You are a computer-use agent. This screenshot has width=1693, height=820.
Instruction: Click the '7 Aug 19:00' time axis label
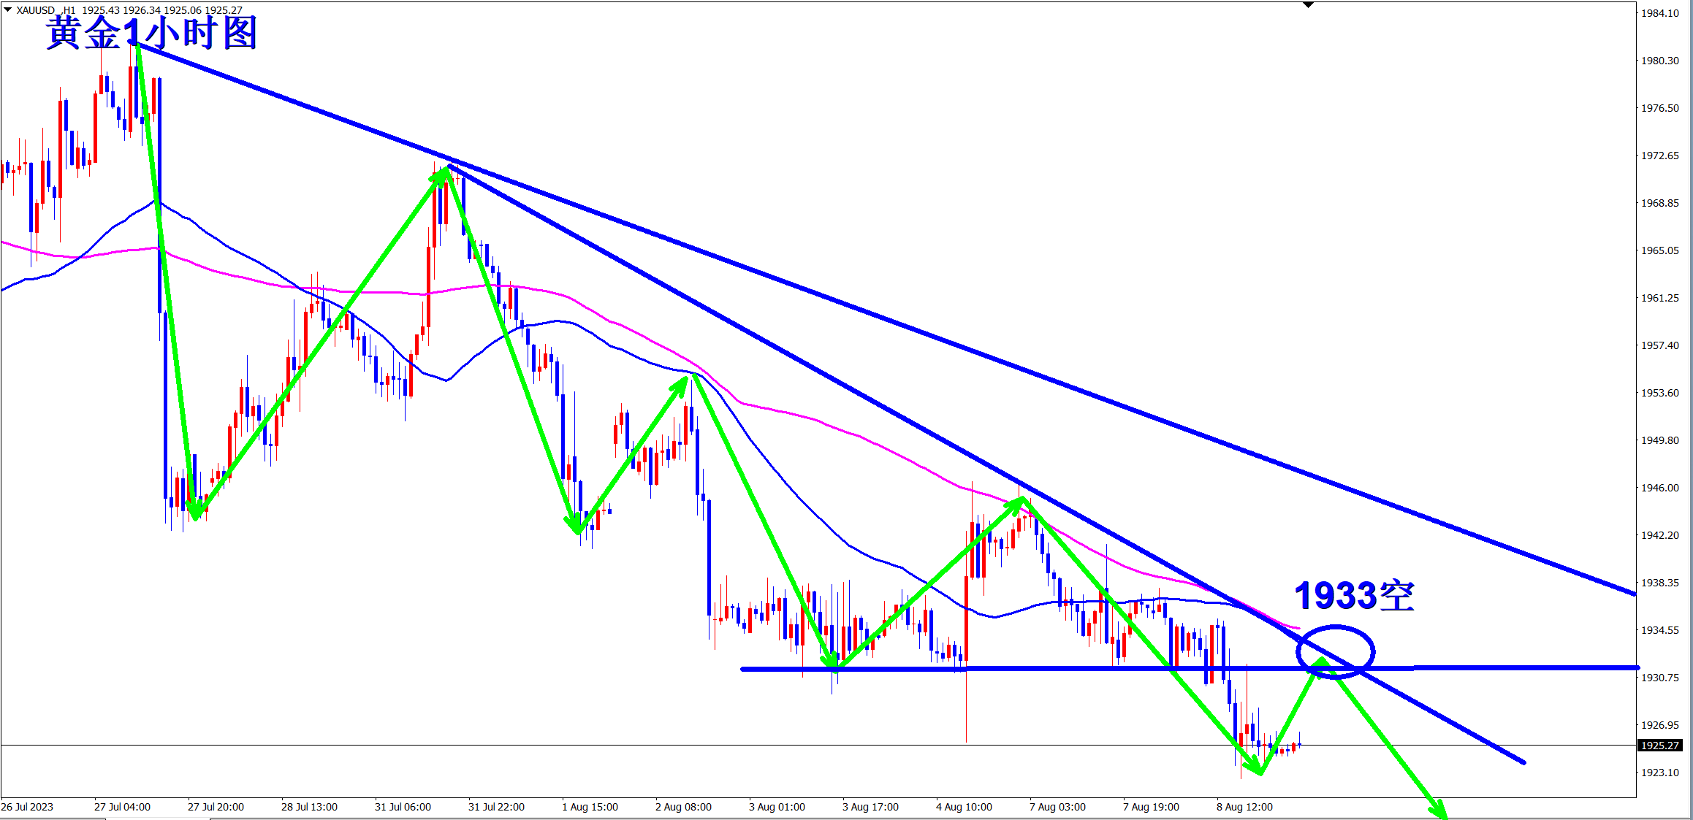(x=1151, y=807)
